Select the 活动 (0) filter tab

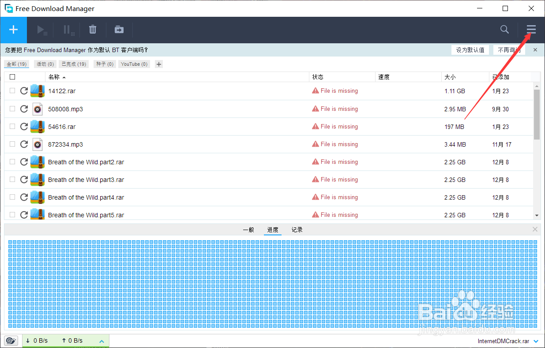point(45,64)
